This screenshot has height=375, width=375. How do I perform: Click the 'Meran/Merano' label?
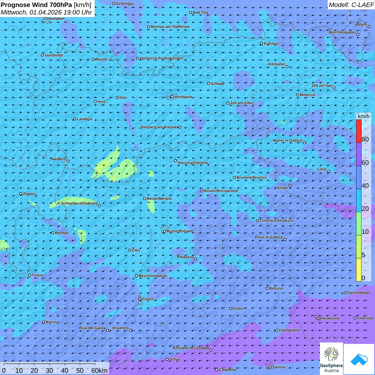[x=159, y=198]
